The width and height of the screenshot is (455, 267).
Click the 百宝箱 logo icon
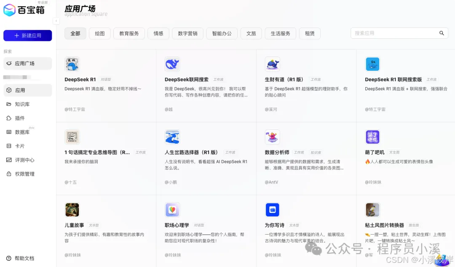pos(9,10)
